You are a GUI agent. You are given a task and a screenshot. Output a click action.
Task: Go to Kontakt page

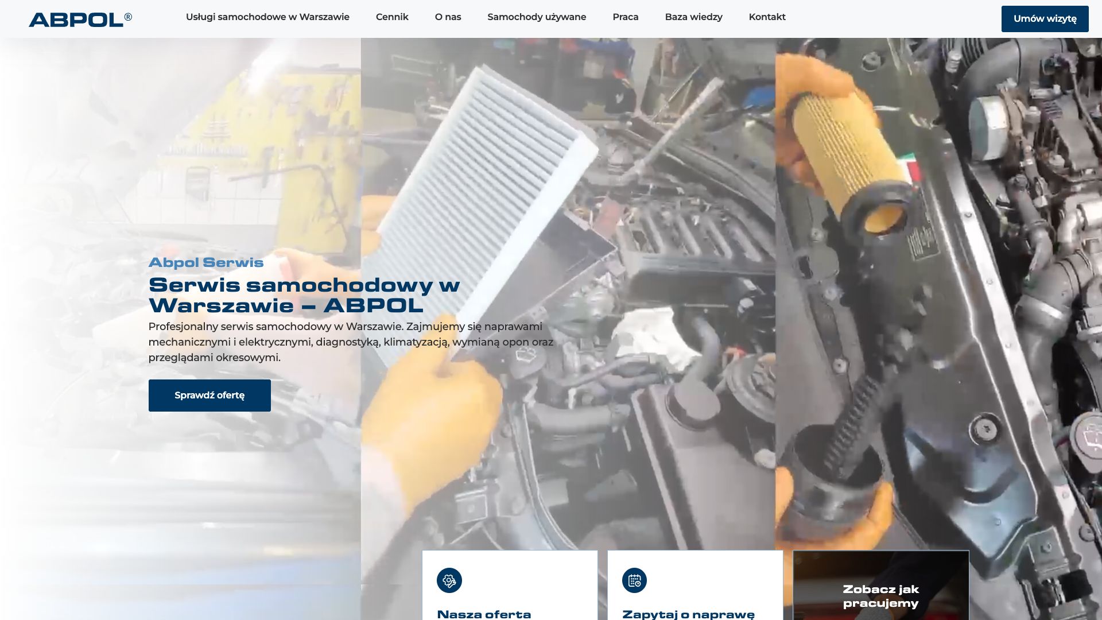click(x=767, y=17)
